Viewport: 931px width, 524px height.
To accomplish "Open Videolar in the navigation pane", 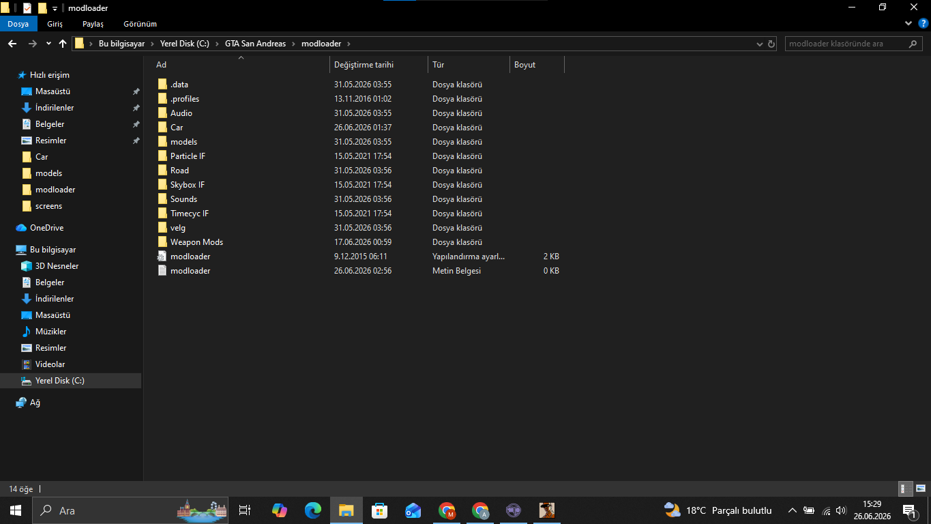I will coord(50,364).
